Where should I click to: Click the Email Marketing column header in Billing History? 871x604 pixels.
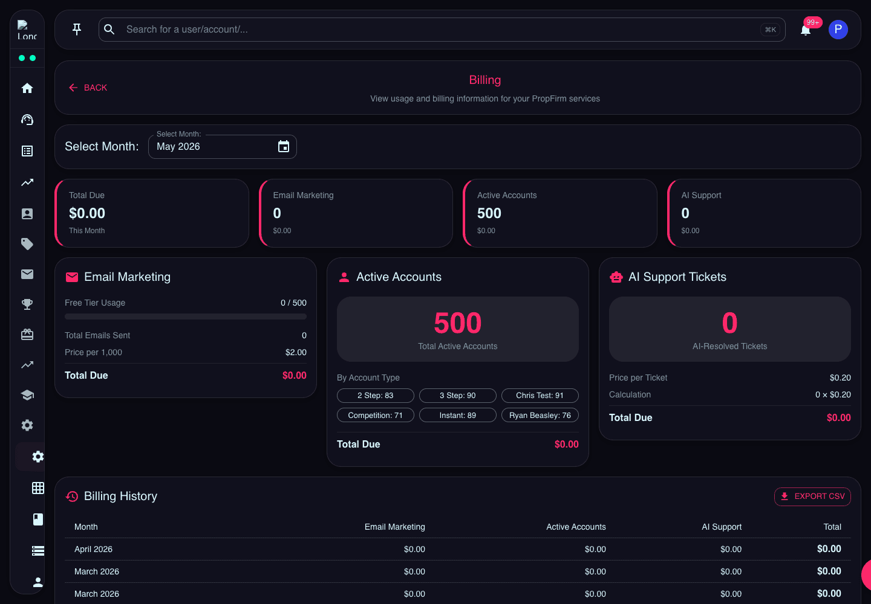(395, 527)
